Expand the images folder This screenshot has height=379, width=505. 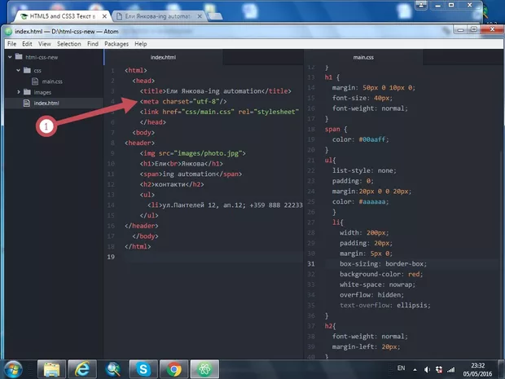[x=20, y=93]
